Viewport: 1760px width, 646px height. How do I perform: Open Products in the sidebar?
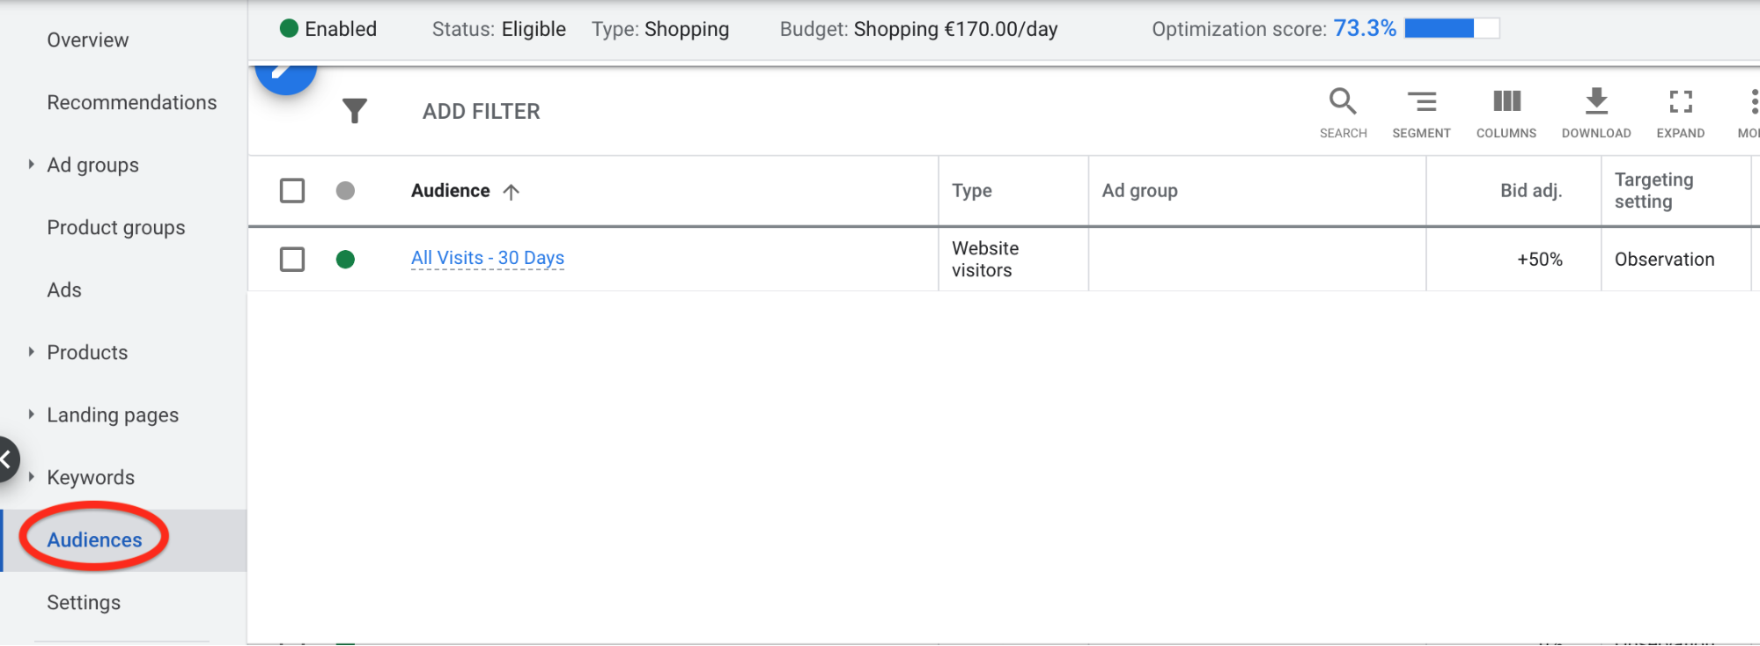87,352
